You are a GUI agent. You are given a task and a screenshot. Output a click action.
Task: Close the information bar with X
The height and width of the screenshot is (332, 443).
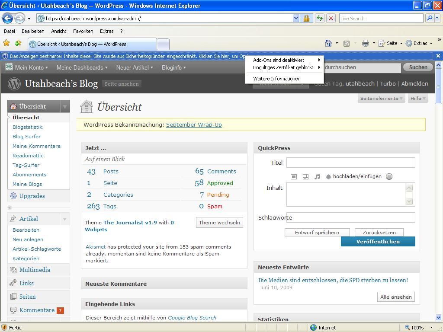tap(438, 56)
